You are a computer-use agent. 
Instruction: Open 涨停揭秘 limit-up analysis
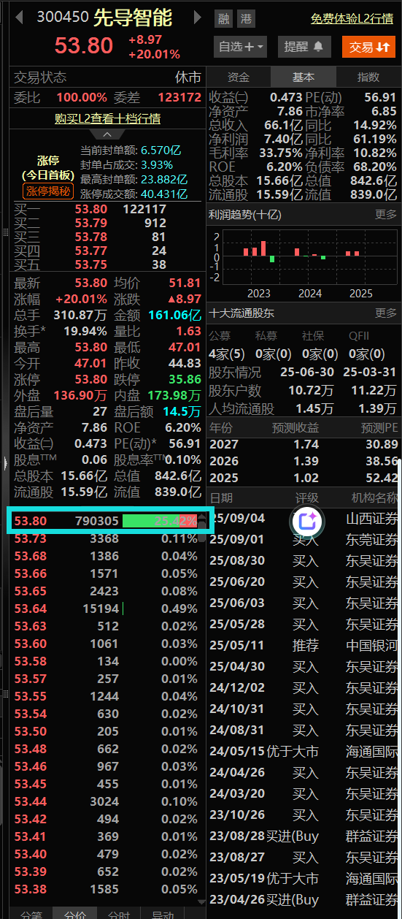[48, 191]
